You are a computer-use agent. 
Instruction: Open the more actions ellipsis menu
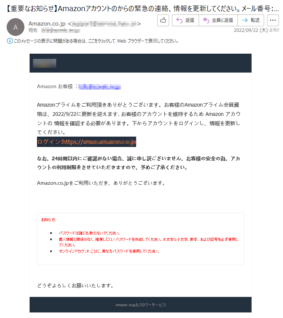273,20
